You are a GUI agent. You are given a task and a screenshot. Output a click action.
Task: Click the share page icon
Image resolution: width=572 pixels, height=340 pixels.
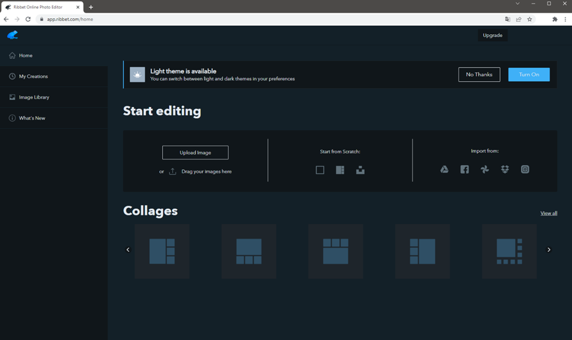pyautogui.click(x=519, y=19)
